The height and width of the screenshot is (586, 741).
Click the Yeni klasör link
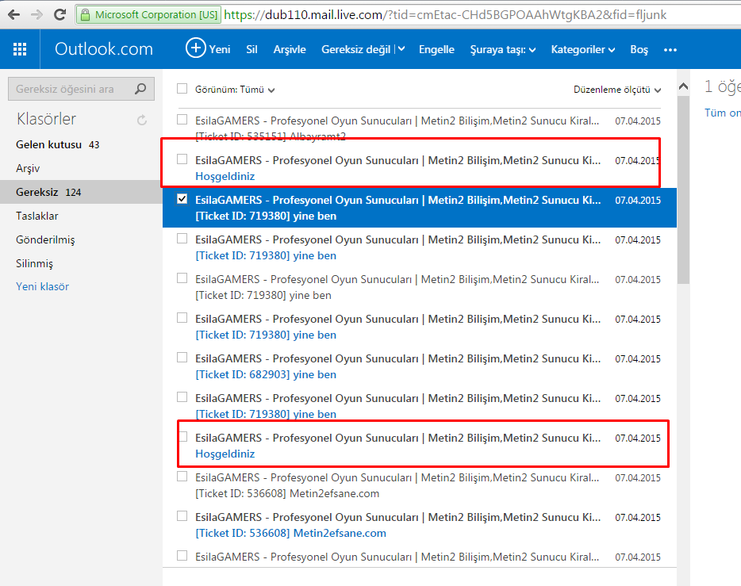tap(43, 286)
